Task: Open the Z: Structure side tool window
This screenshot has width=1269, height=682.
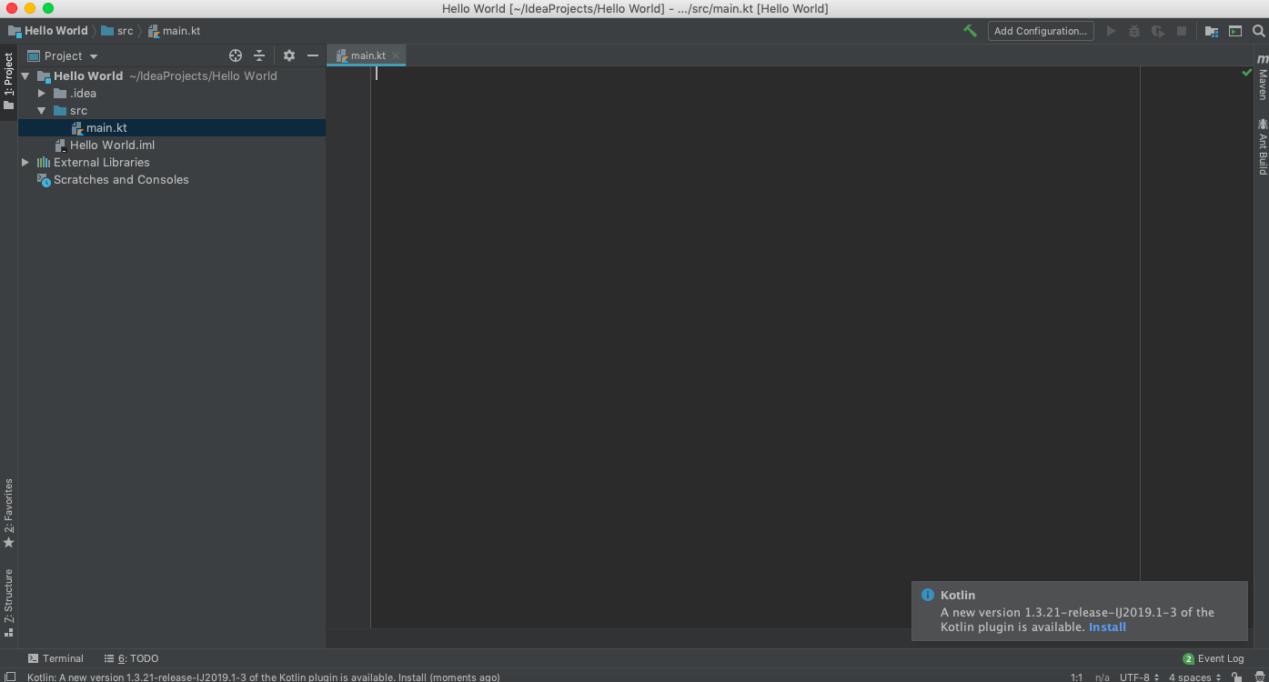Action: click(9, 602)
